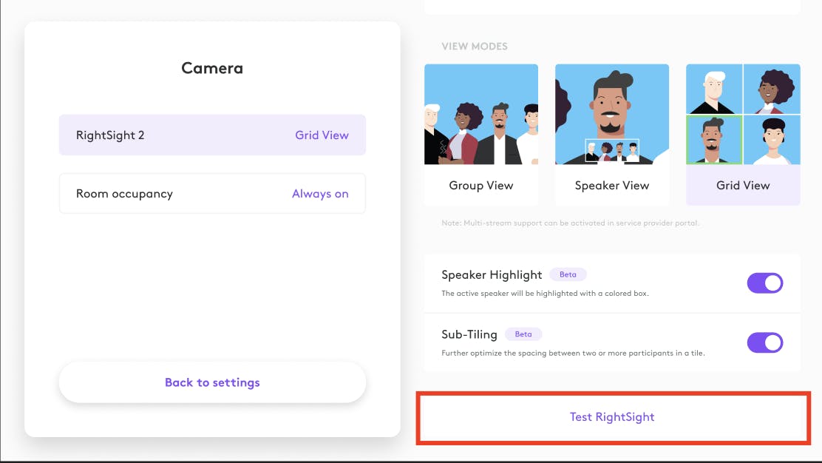Click the Always on value for Room occupancy
The height and width of the screenshot is (463, 822).
[x=320, y=194]
